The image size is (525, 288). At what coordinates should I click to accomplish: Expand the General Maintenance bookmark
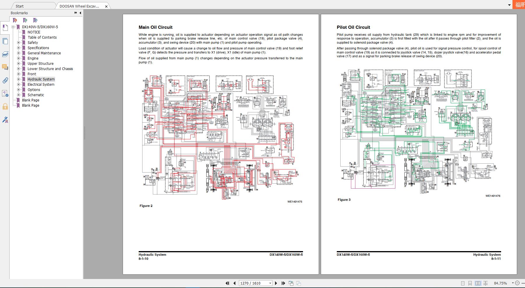click(19, 53)
